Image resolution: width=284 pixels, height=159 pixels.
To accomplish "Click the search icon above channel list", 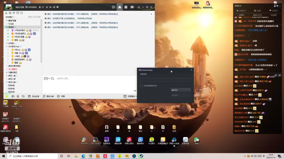I will (x=22, y=13).
